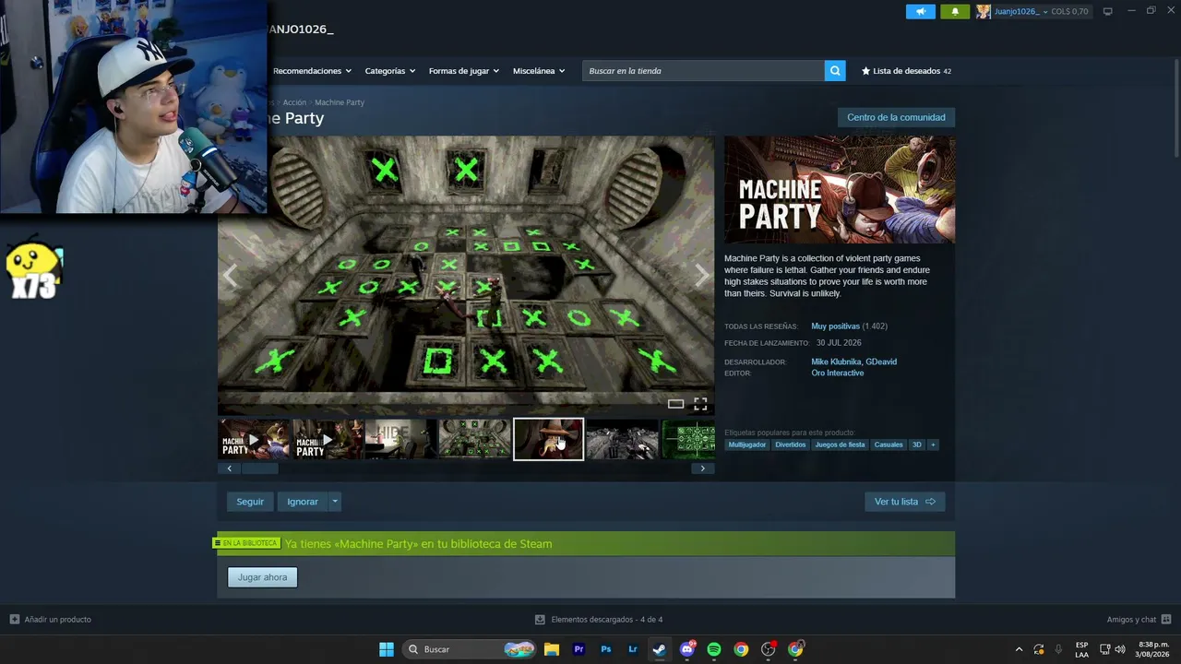
Task: Open Discord from the taskbar
Action: (x=686, y=649)
